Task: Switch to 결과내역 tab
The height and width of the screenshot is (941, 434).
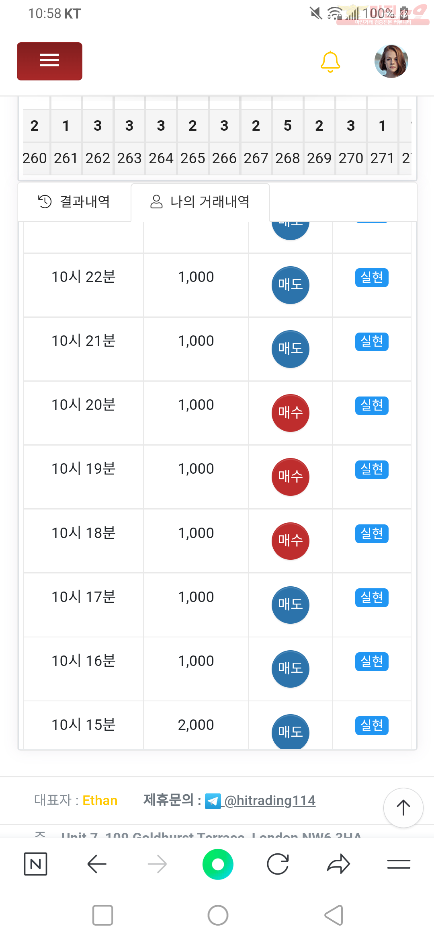Action: click(x=74, y=201)
